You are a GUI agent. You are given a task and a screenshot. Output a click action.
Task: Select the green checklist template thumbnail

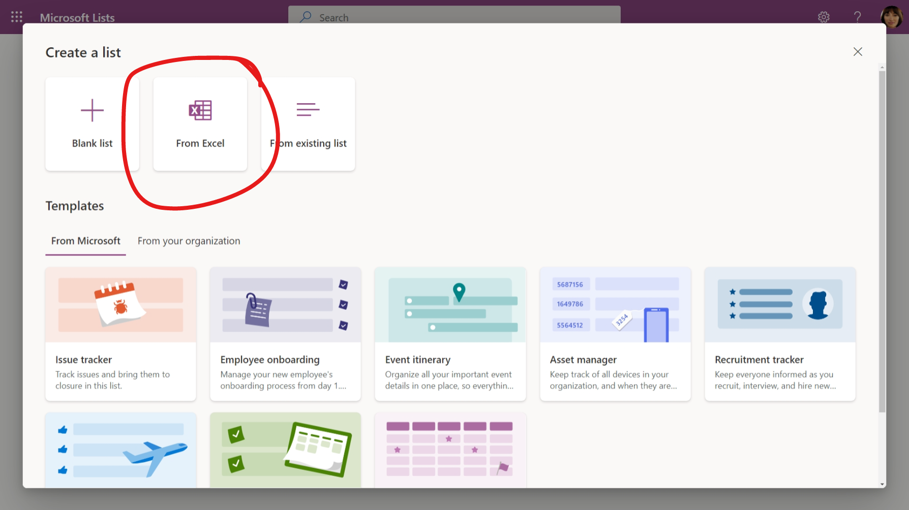tap(286, 450)
